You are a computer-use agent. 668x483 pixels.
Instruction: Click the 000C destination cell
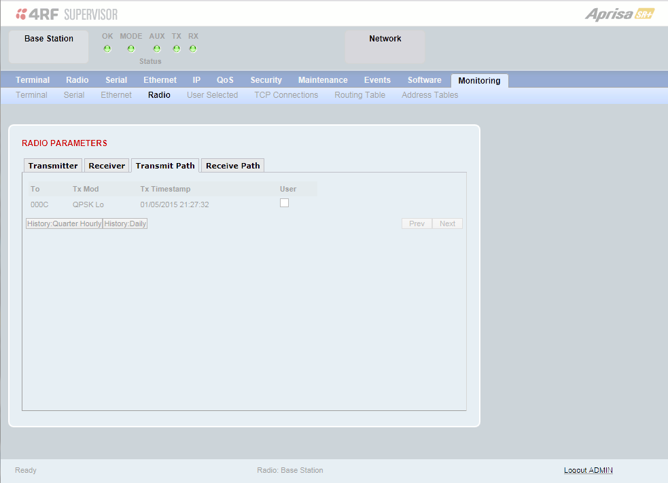coord(39,205)
